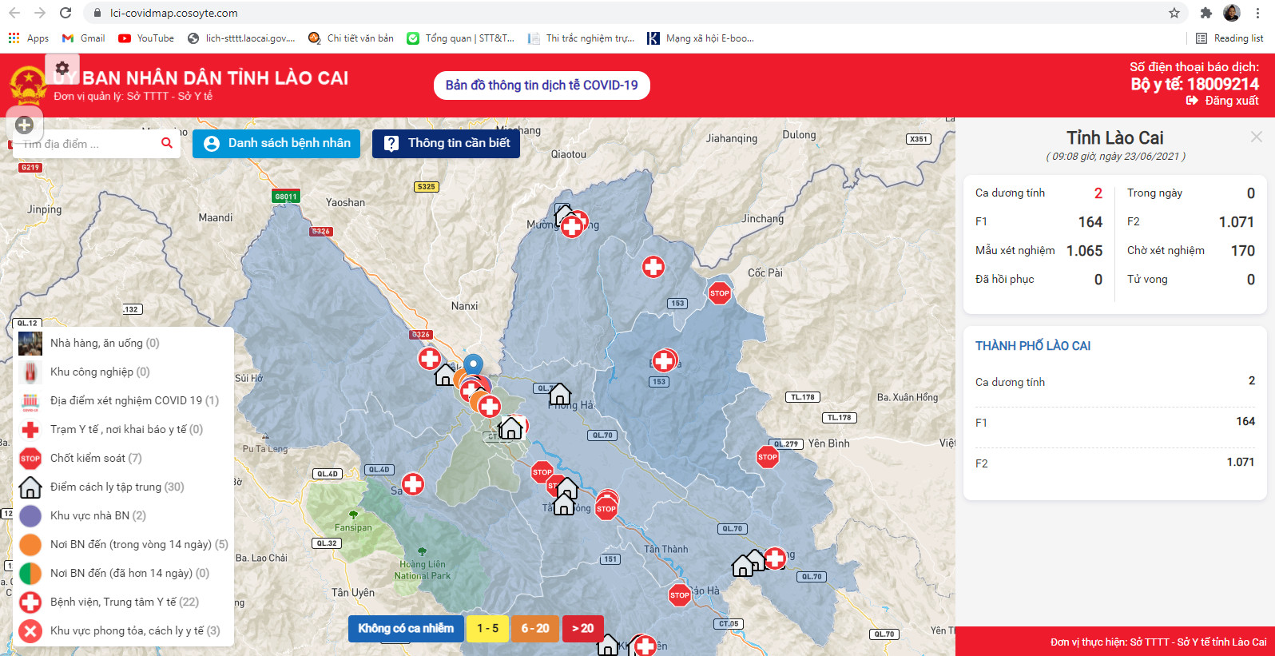Open Thông tin cần biết info panel
The width and height of the screenshot is (1275, 656).
446,143
